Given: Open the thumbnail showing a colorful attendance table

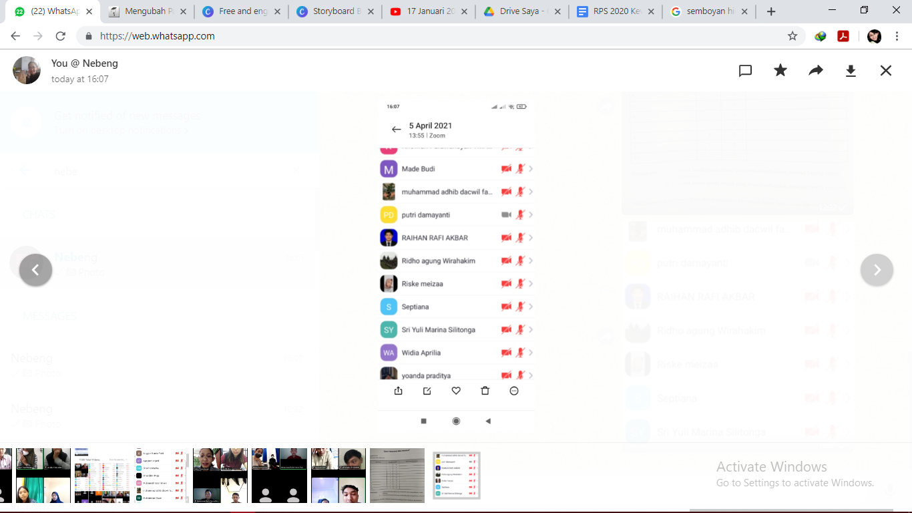Looking at the screenshot, I should (x=102, y=476).
